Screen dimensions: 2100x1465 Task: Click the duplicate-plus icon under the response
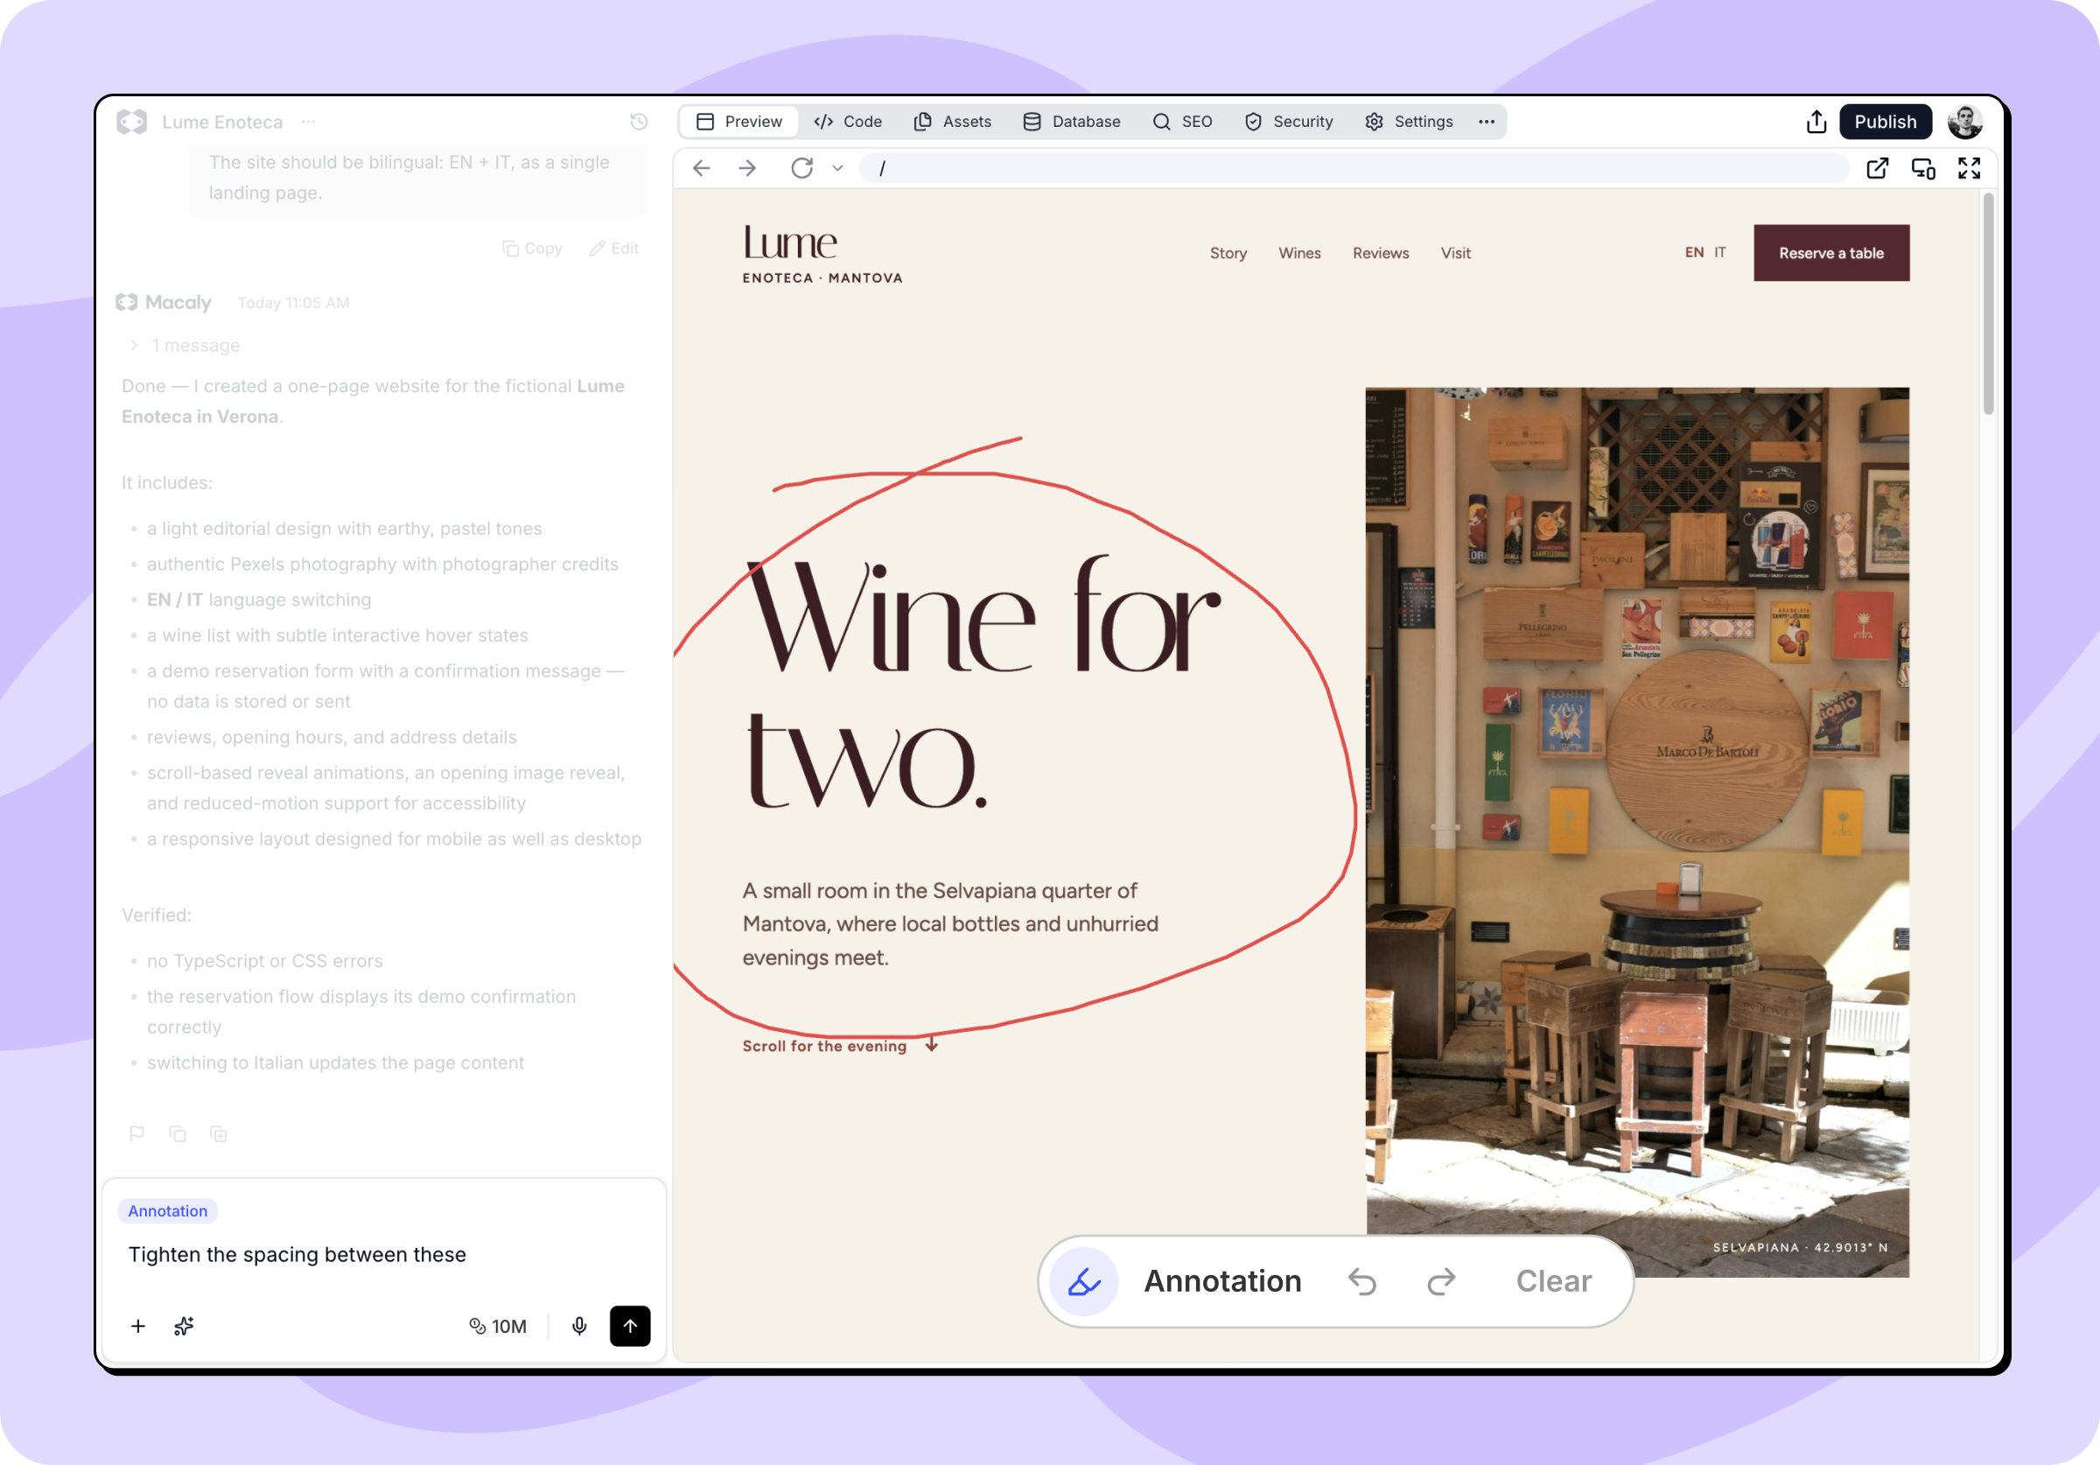(219, 1133)
